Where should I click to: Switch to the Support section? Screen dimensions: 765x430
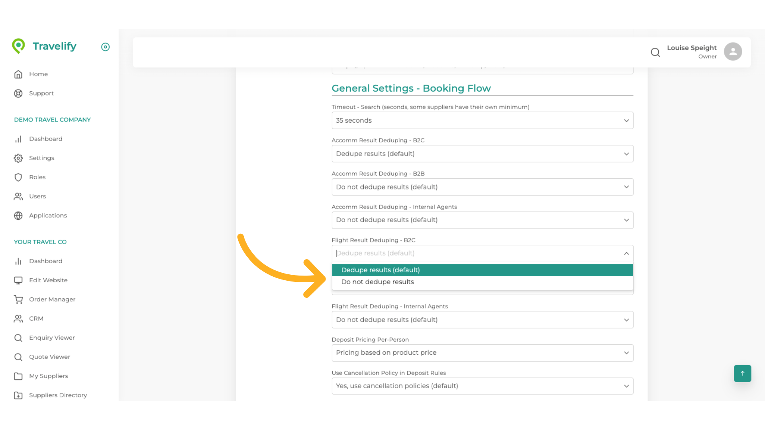pos(41,93)
